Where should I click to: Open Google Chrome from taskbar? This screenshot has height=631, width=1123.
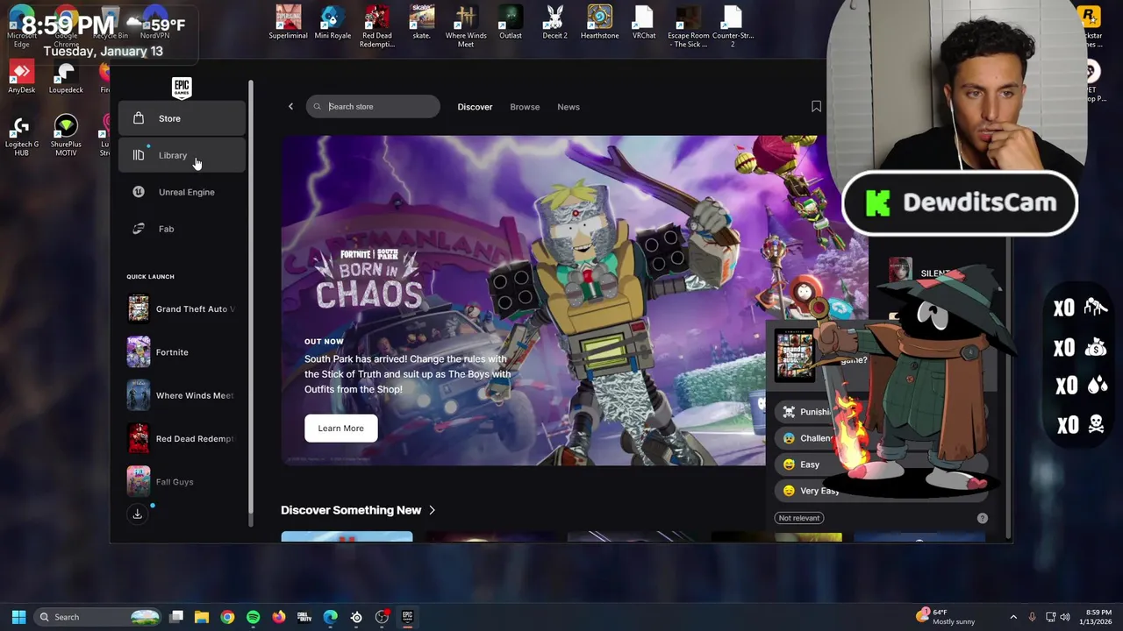227,617
